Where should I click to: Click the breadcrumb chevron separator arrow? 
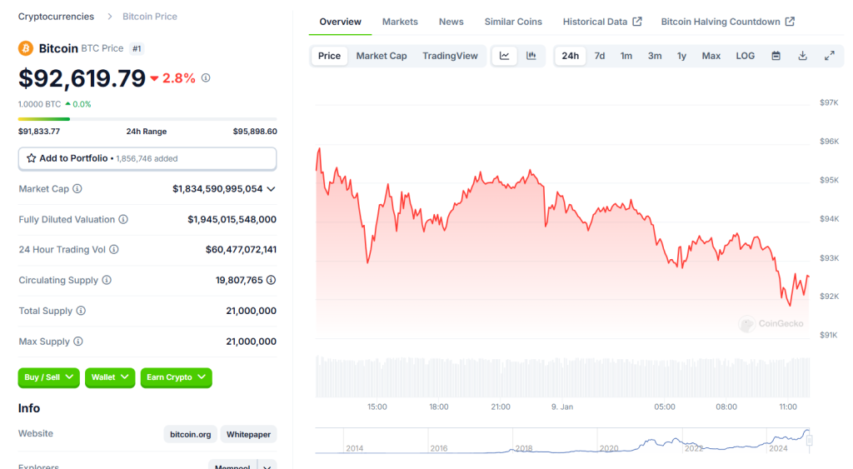pos(109,17)
